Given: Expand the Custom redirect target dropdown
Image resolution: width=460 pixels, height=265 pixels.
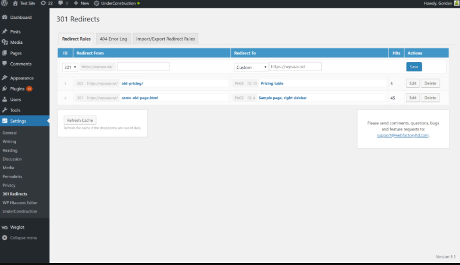Looking at the screenshot, I should pyautogui.click(x=251, y=67).
